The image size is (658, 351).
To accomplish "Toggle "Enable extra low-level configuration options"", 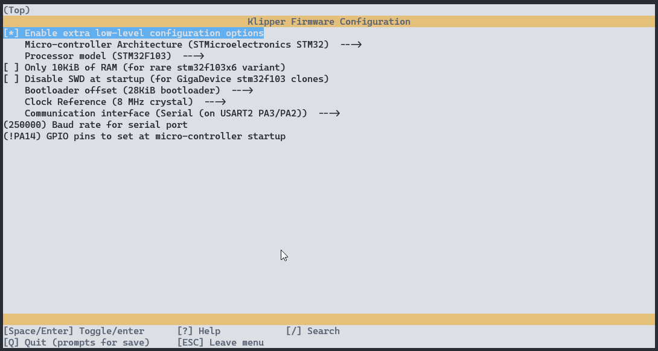I will coord(133,33).
